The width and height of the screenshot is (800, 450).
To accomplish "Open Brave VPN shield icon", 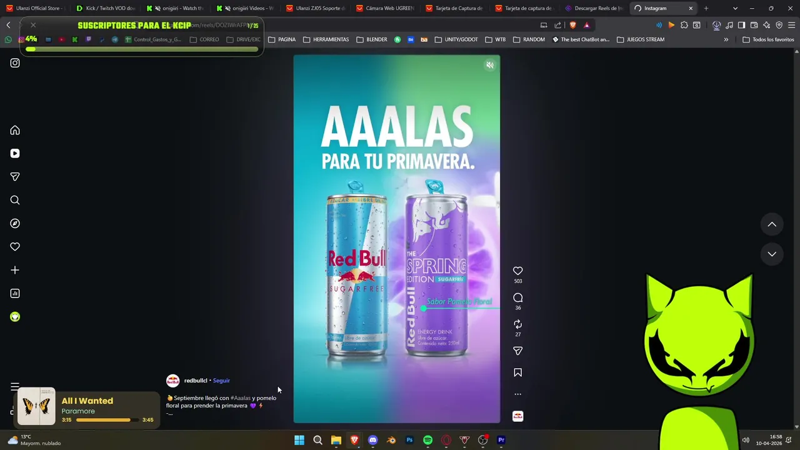I will 779,25.
